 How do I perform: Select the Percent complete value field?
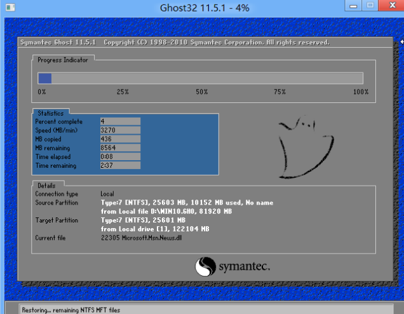[120, 121]
